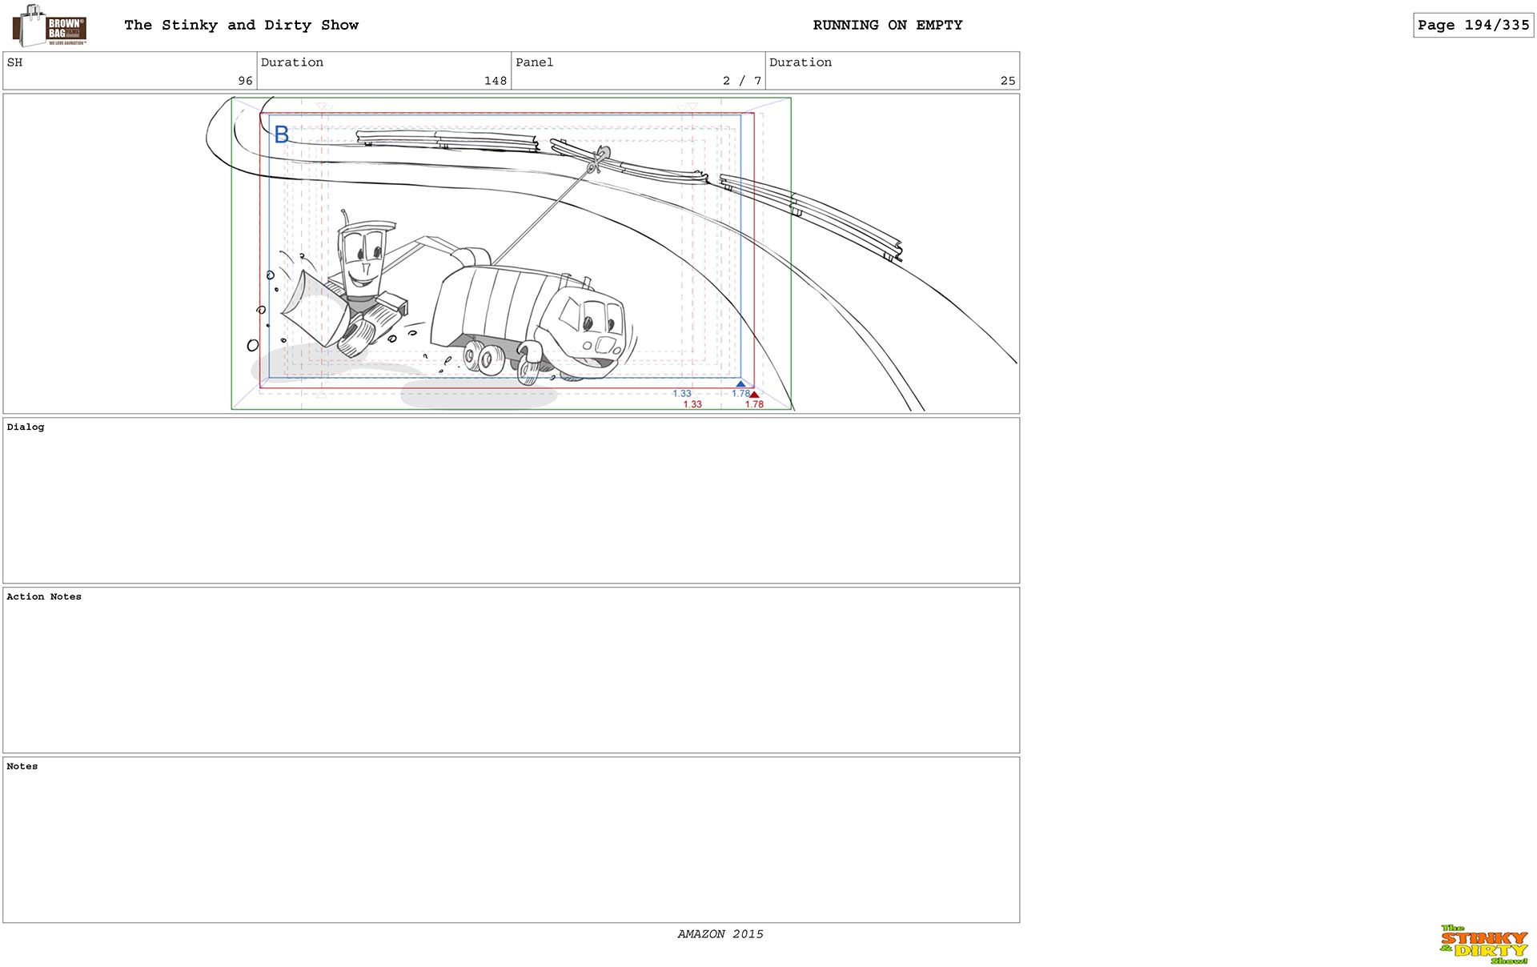Click the 'Action Notes' heading

(44, 597)
